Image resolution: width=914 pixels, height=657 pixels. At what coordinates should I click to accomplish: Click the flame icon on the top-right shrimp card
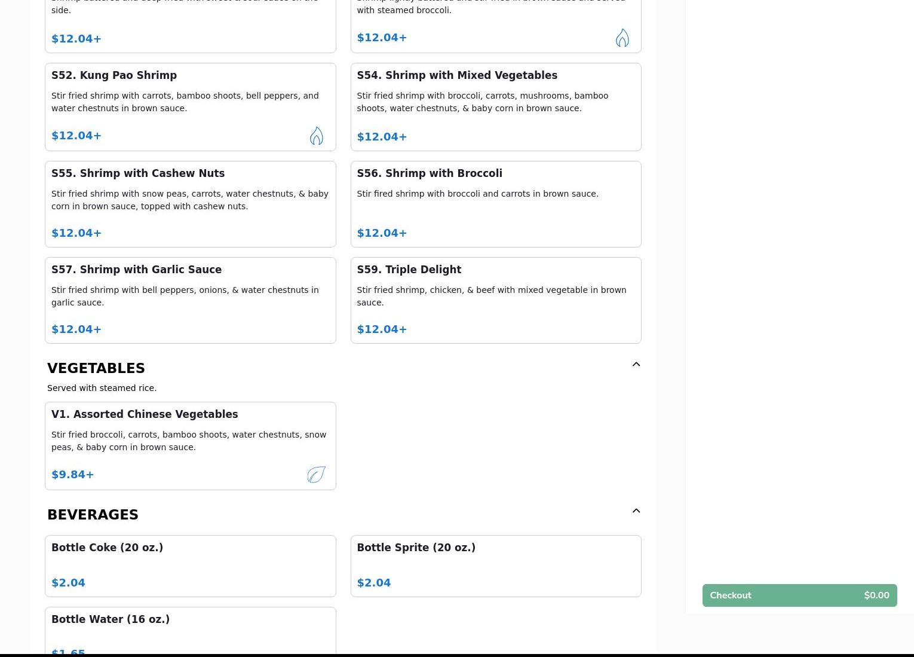622,38
